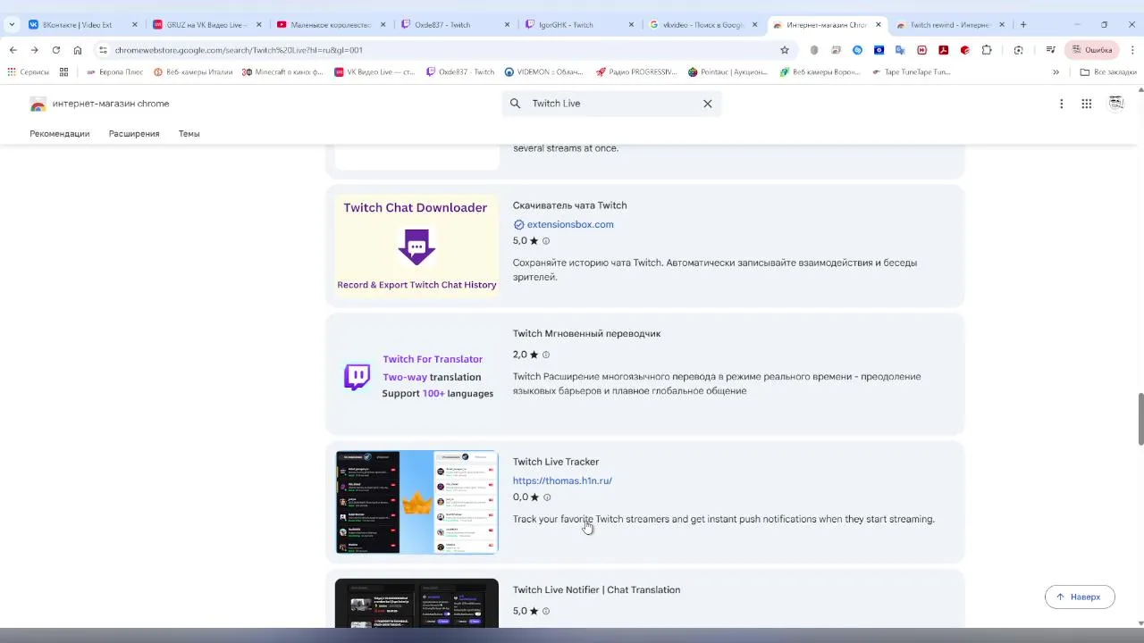Open the apps grid icon in bookmarks bar
This screenshot has height=643, width=1144.
[63, 71]
